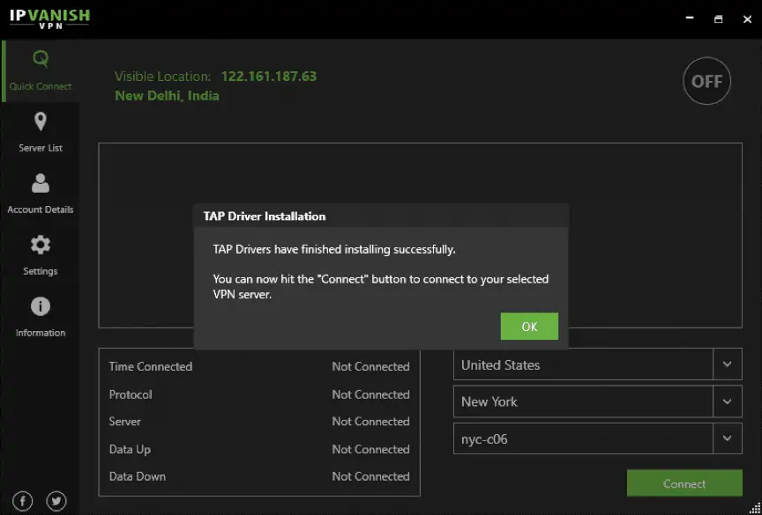The width and height of the screenshot is (762, 515).
Task: Click the Server row label
Action: pos(125,422)
